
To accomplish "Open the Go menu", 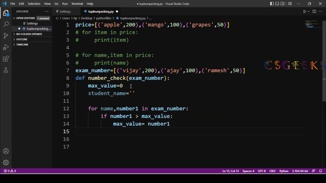I will [x=57, y=4].
